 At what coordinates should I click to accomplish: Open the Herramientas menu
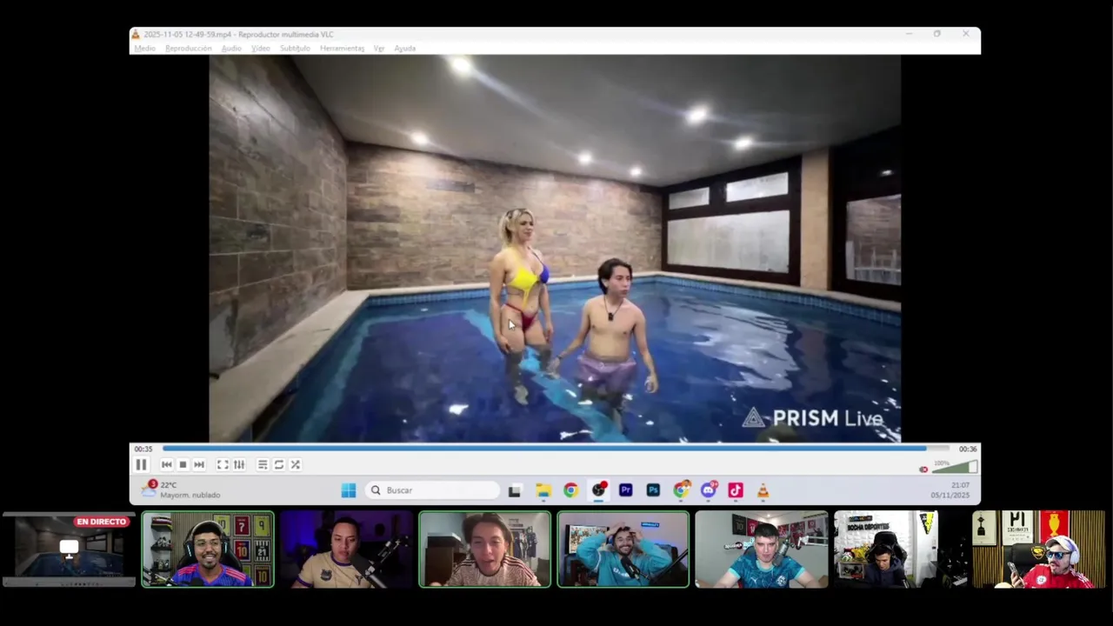click(x=342, y=48)
